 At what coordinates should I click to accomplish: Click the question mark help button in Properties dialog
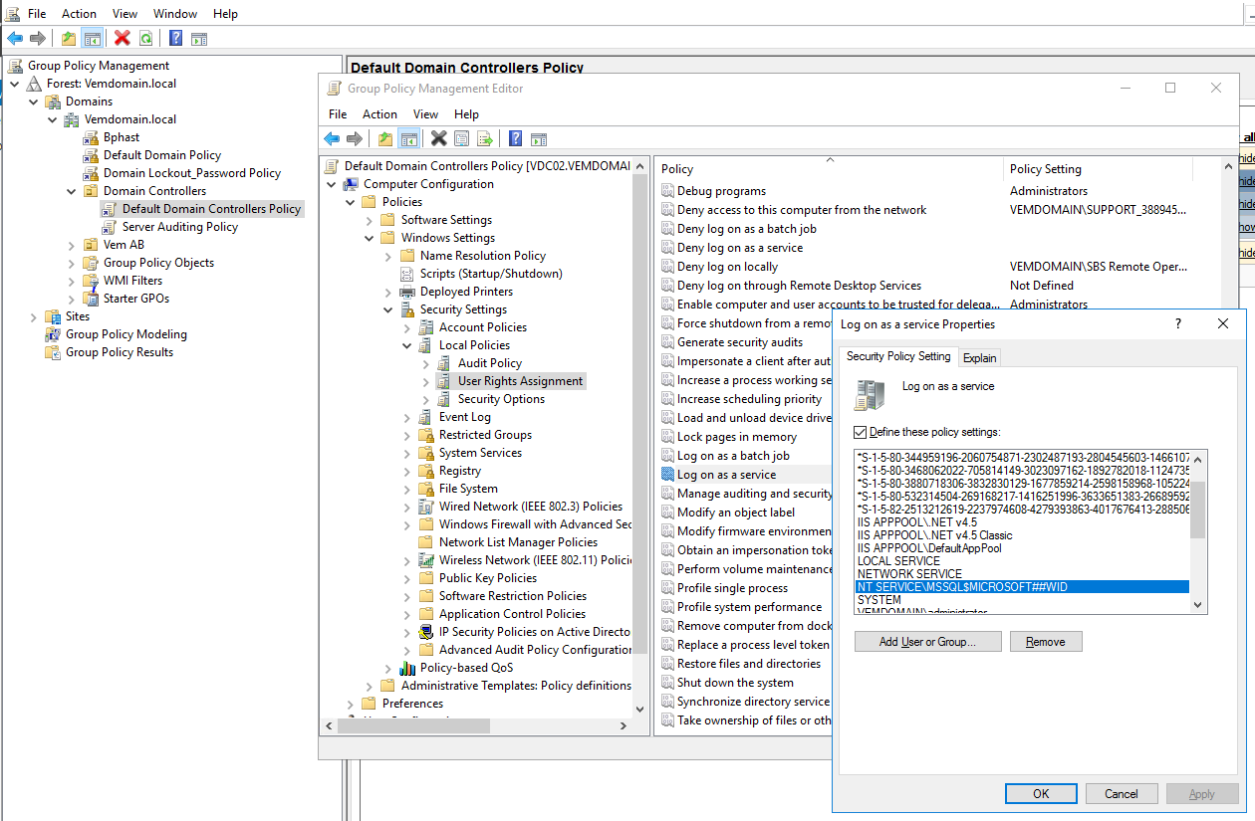point(1178,323)
